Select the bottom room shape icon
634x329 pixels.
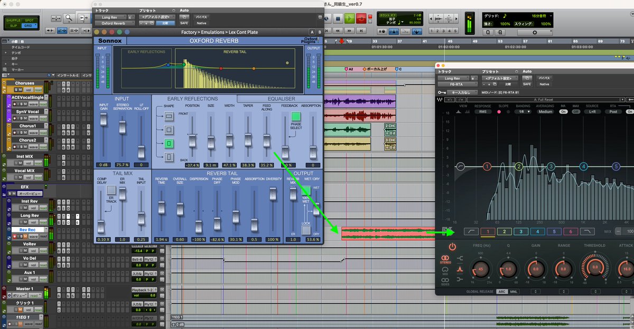click(x=169, y=156)
